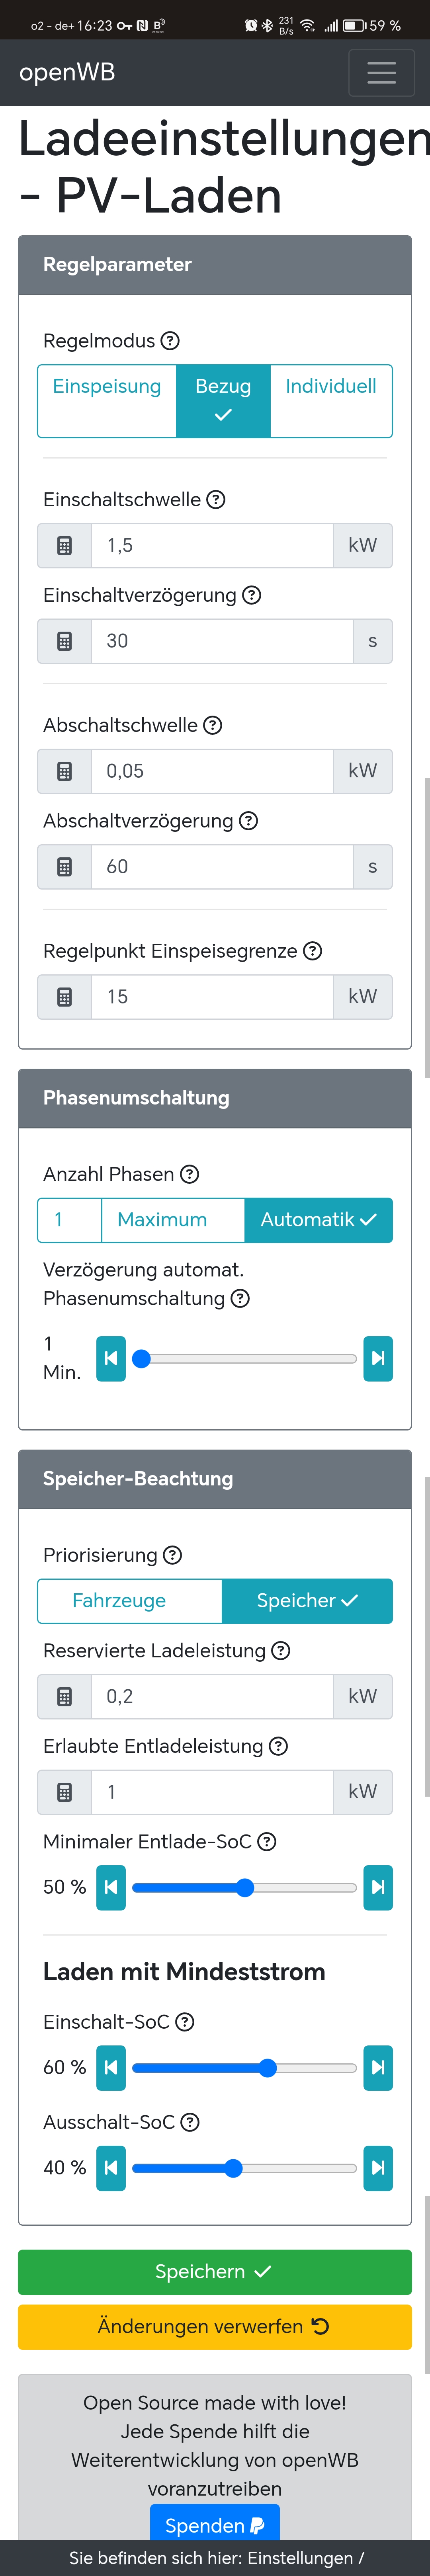The width and height of the screenshot is (430, 2576).
Task: Discard changes with Änderungen verwerfen
Action: [x=215, y=2327]
